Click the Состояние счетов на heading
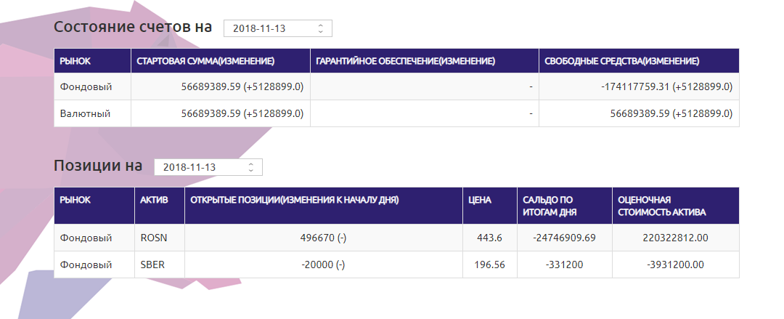The height and width of the screenshot is (319, 784). [133, 27]
